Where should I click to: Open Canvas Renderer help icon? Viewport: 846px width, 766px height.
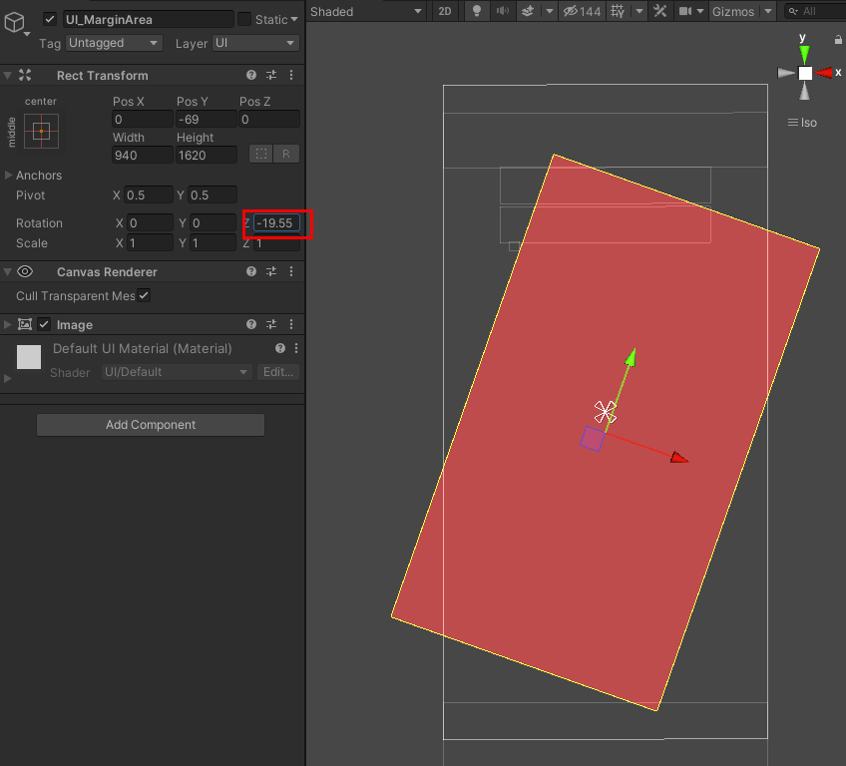click(251, 271)
